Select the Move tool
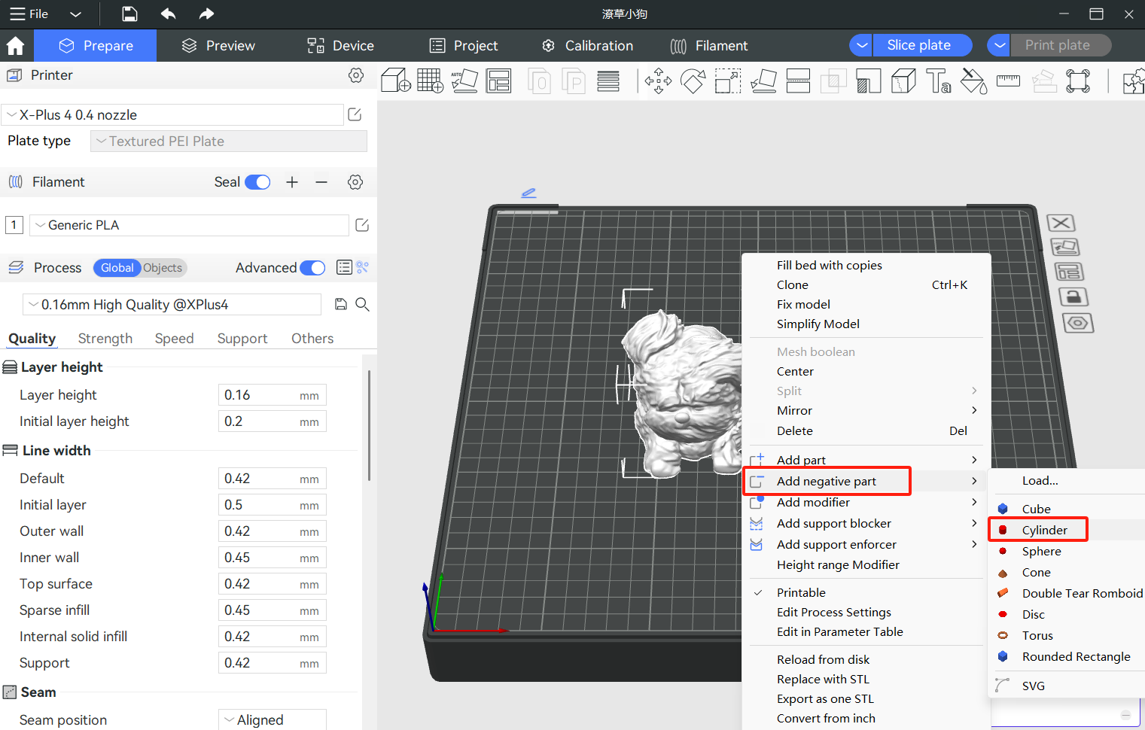Viewport: 1145px width, 730px height. [x=658, y=81]
